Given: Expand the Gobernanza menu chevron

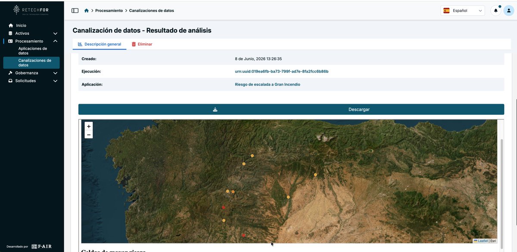Looking at the screenshot, I should point(55,73).
